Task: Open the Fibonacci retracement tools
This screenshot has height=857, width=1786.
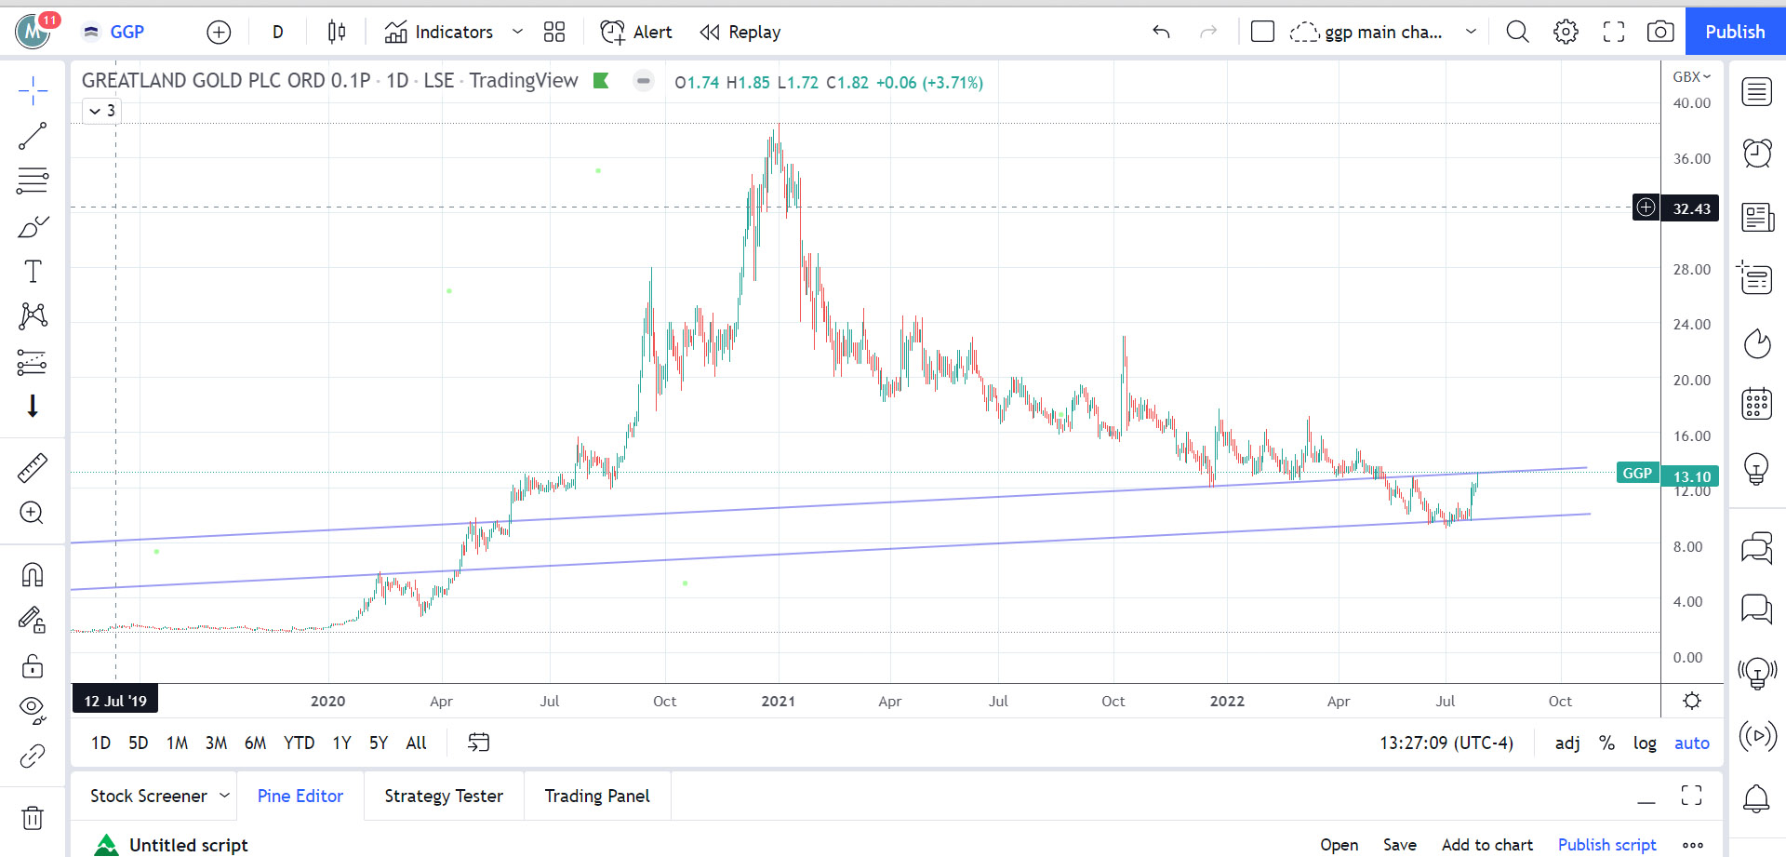Action: tap(33, 181)
